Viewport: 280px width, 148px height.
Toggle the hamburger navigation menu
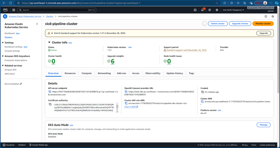click(5, 16)
